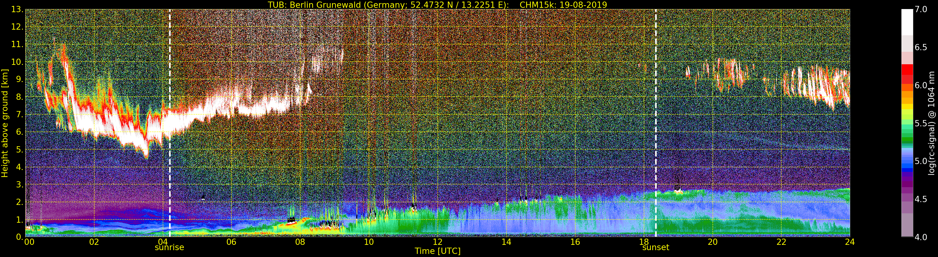Pick the blue band in the colorbar
Image resolution: width=938 pixels, height=257 pixels.
[907, 165]
